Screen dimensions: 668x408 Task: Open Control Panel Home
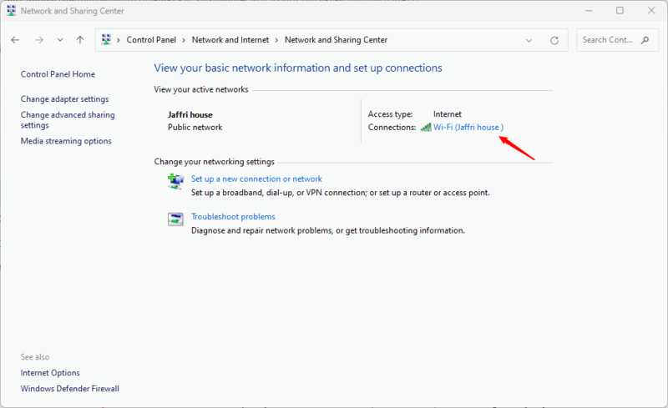tap(58, 74)
